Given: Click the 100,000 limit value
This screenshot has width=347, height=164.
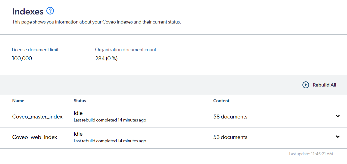Looking at the screenshot, I should [x=22, y=58].
